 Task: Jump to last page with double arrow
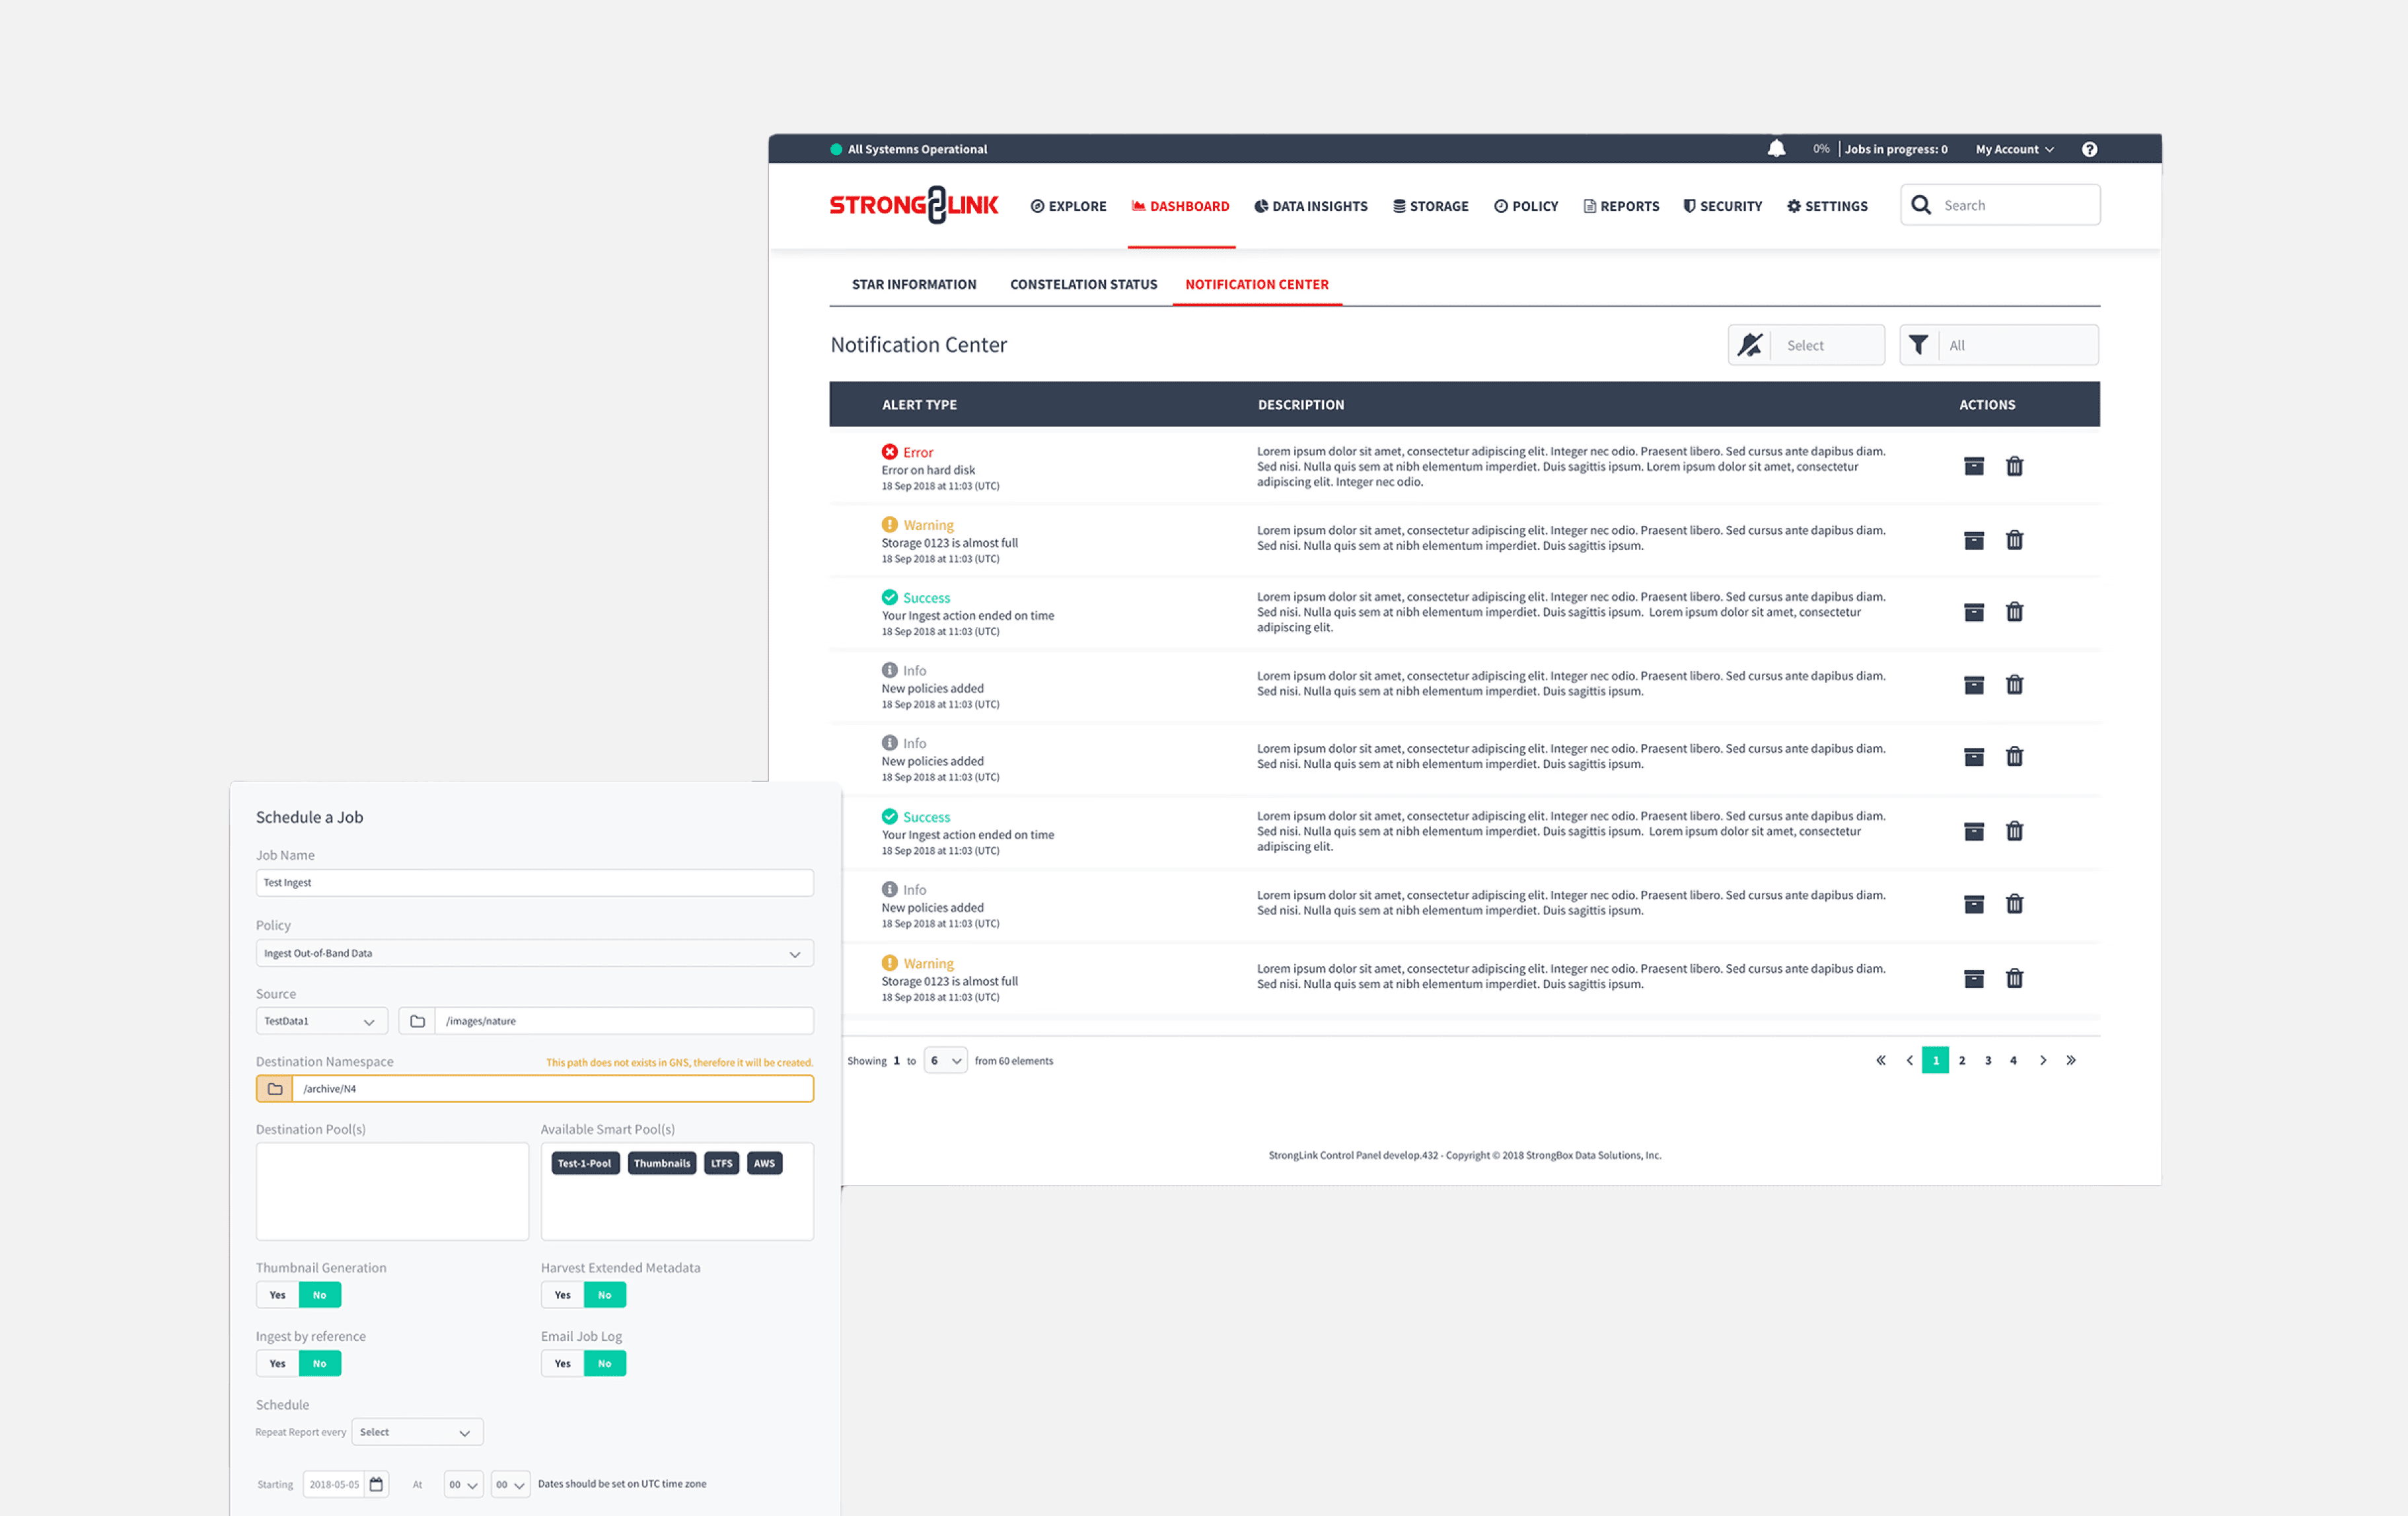(x=2071, y=1061)
